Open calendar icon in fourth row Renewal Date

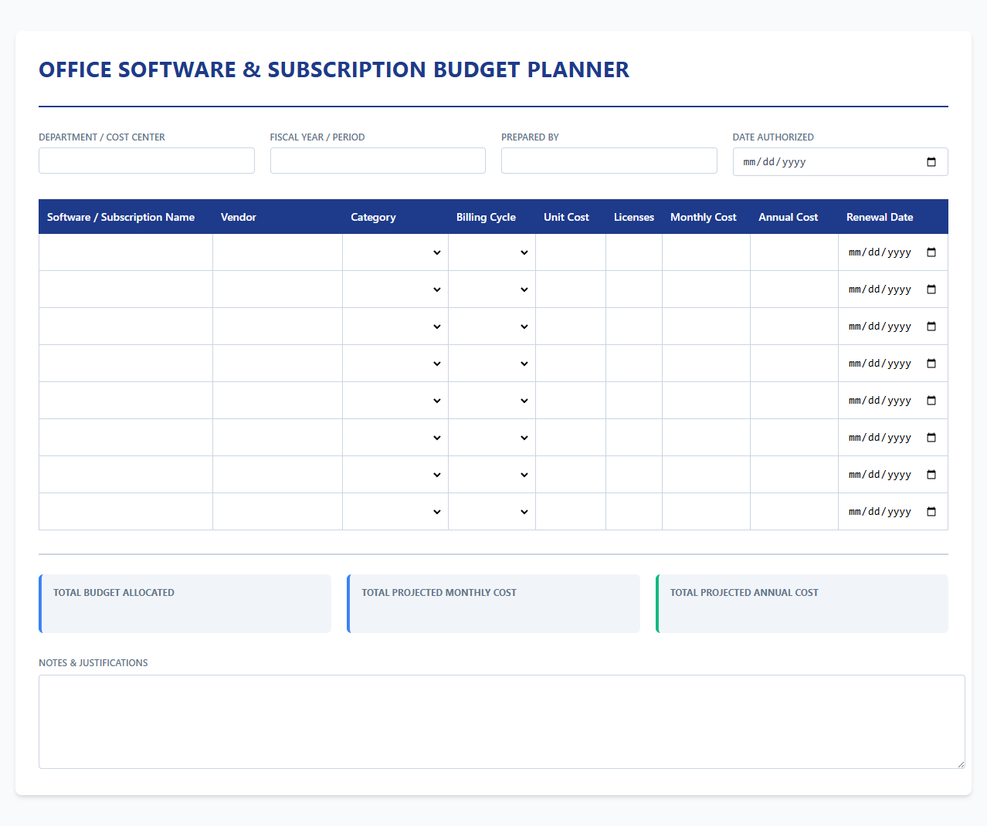[931, 364]
